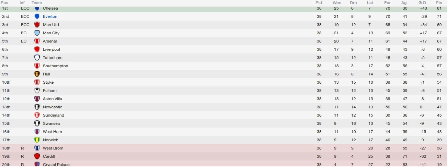Sort table by Won column header
The width and height of the screenshot is (447, 167).
337,3
